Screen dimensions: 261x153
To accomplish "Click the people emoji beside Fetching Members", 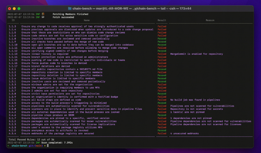I will click(x=43, y=14).
